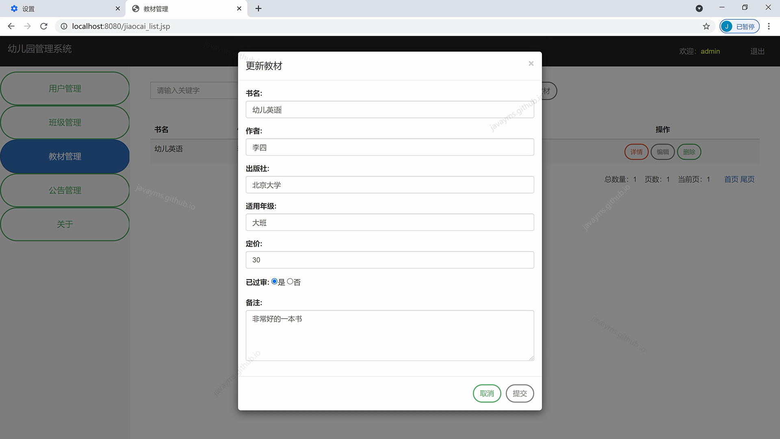Click the 备注 textarea
The width and height of the screenshot is (780, 439).
pos(389,335)
